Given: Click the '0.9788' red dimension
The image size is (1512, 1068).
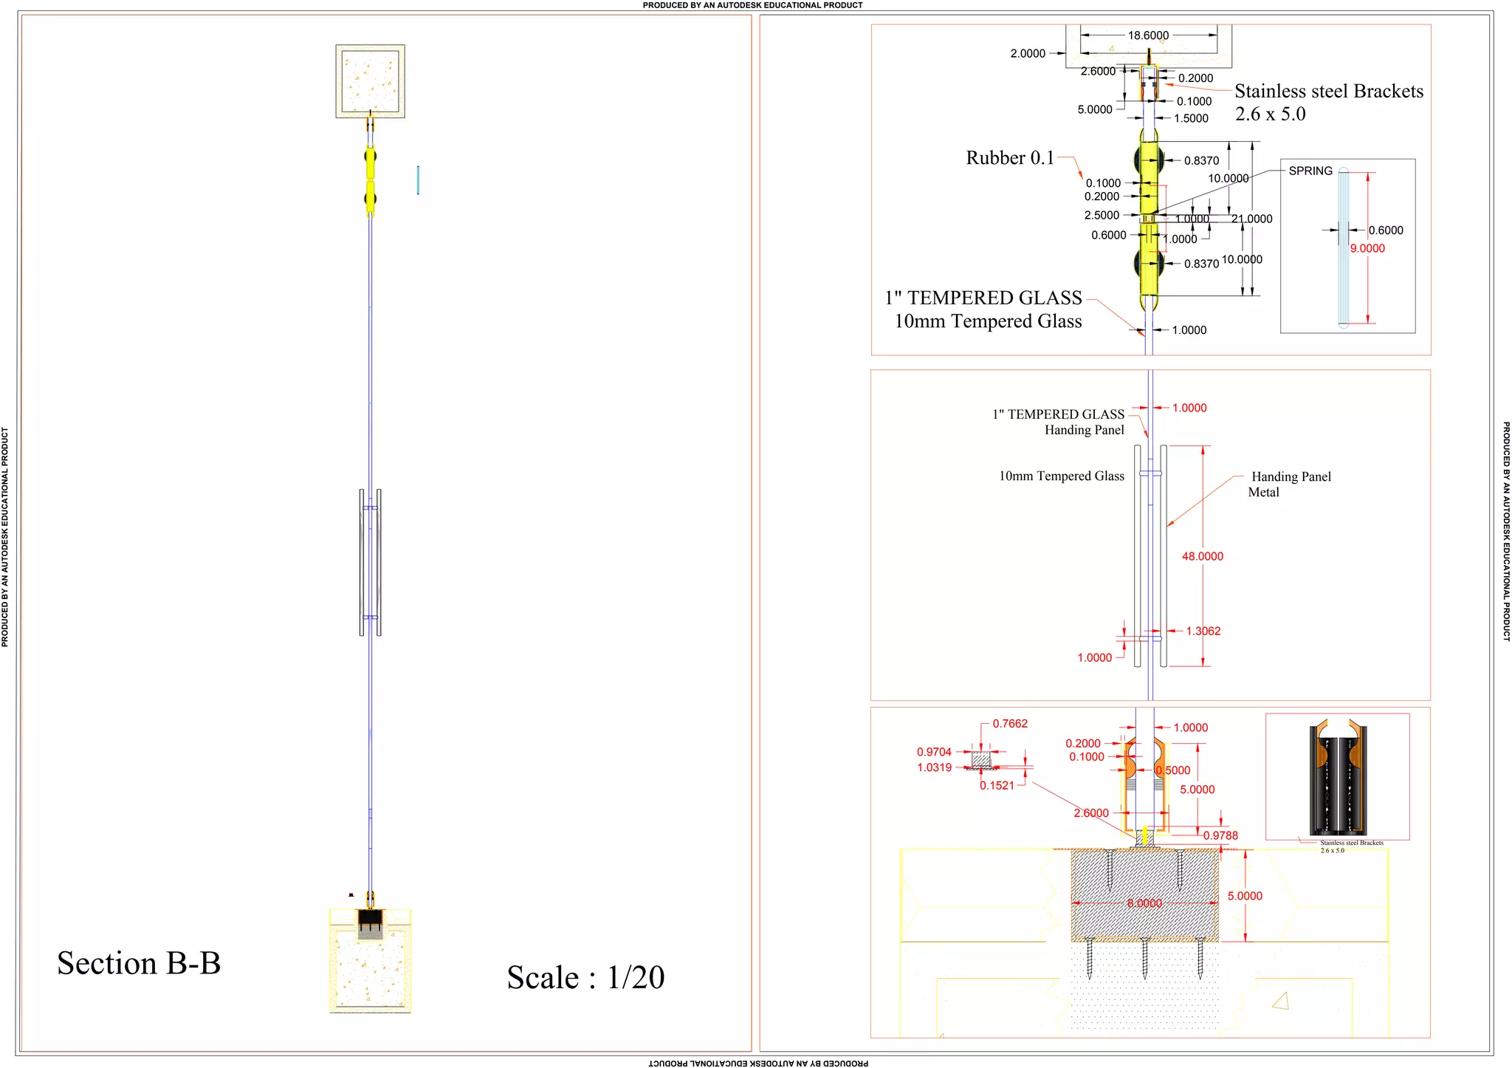Looking at the screenshot, I should pyautogui.click(x=1220, y=835).
